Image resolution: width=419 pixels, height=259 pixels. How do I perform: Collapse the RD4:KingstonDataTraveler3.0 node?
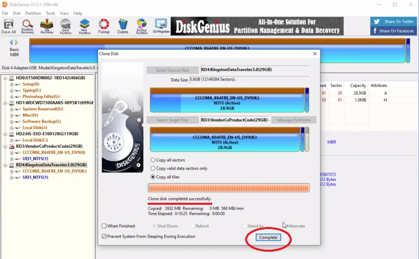click(4, 165)
